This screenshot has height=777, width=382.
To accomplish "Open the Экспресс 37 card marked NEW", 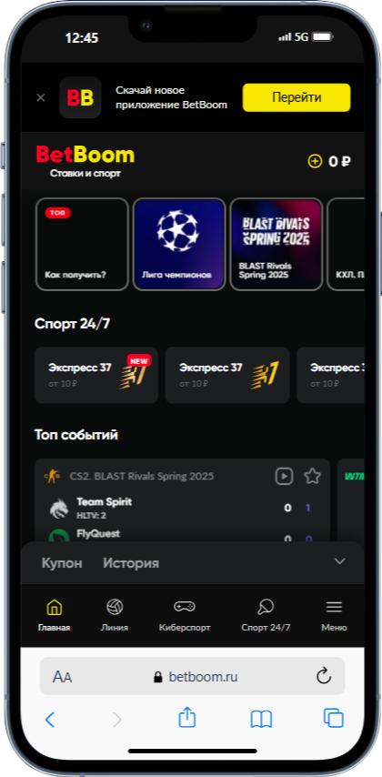I will pos(96,375).
